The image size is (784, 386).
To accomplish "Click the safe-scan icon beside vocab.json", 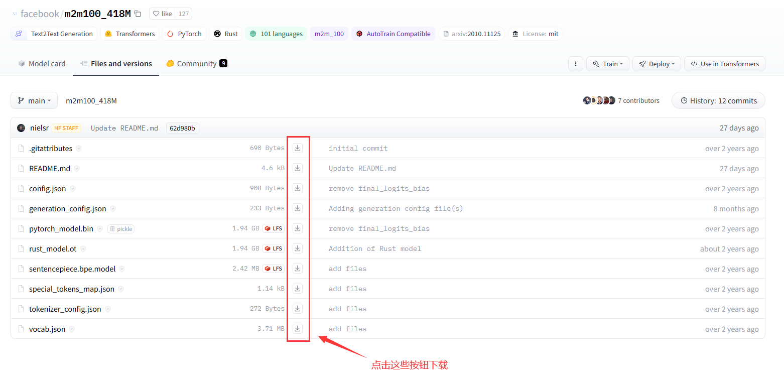I will [x=72, y=329].
